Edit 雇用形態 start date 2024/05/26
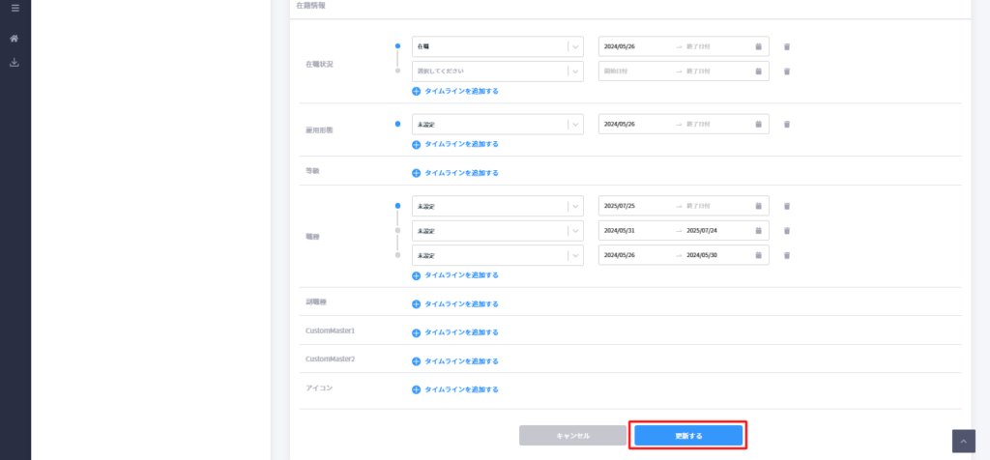Screen dimensions: 990x460 tap(620, 125)
